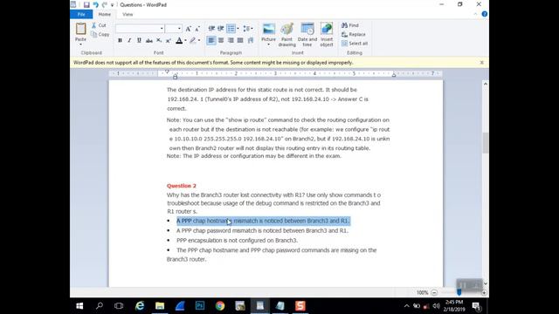Viewport: 559px width, 314px height.
Task: Open text color dropdown arrow
Action: click(x=185, y=41)
